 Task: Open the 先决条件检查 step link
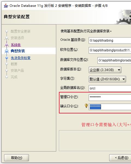21,58
